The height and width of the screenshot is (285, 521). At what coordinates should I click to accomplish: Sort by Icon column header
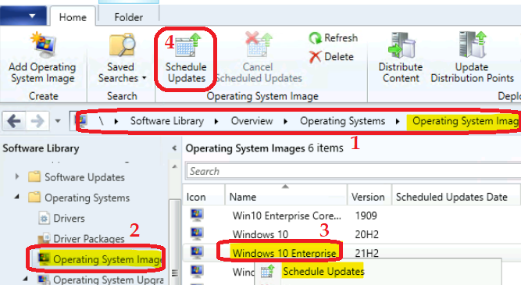point(203,197)
